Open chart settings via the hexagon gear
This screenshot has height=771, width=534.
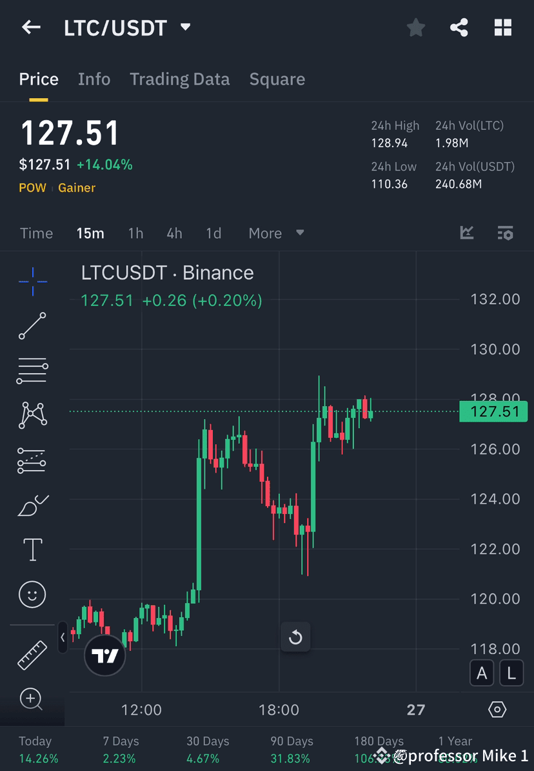point(497,709)
